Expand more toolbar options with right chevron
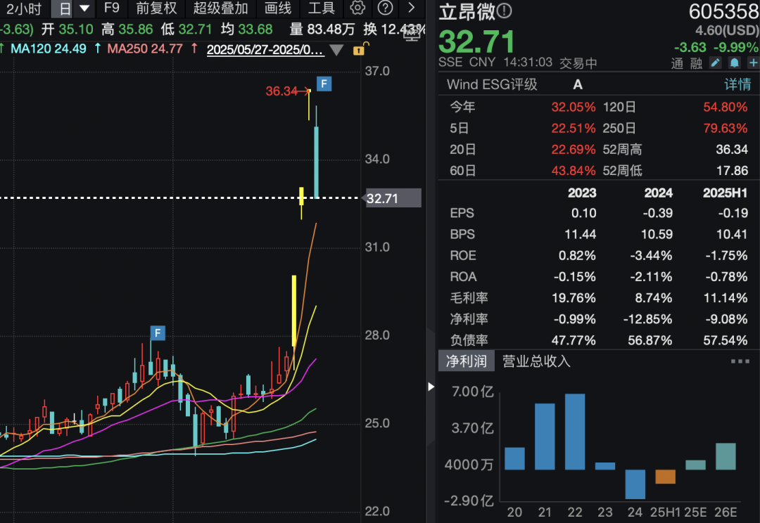This screenshot has width=760, height=523. tap(412, 8)
